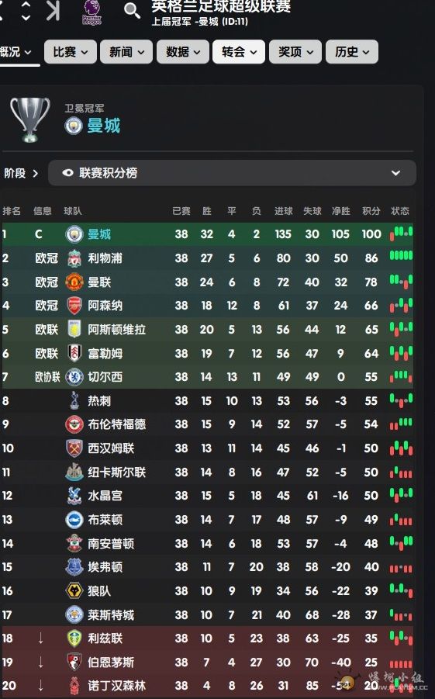The image size is (435, 699).
Task: Toggle the eye icon beside 联赛积分榜
Action: (67, 173)
